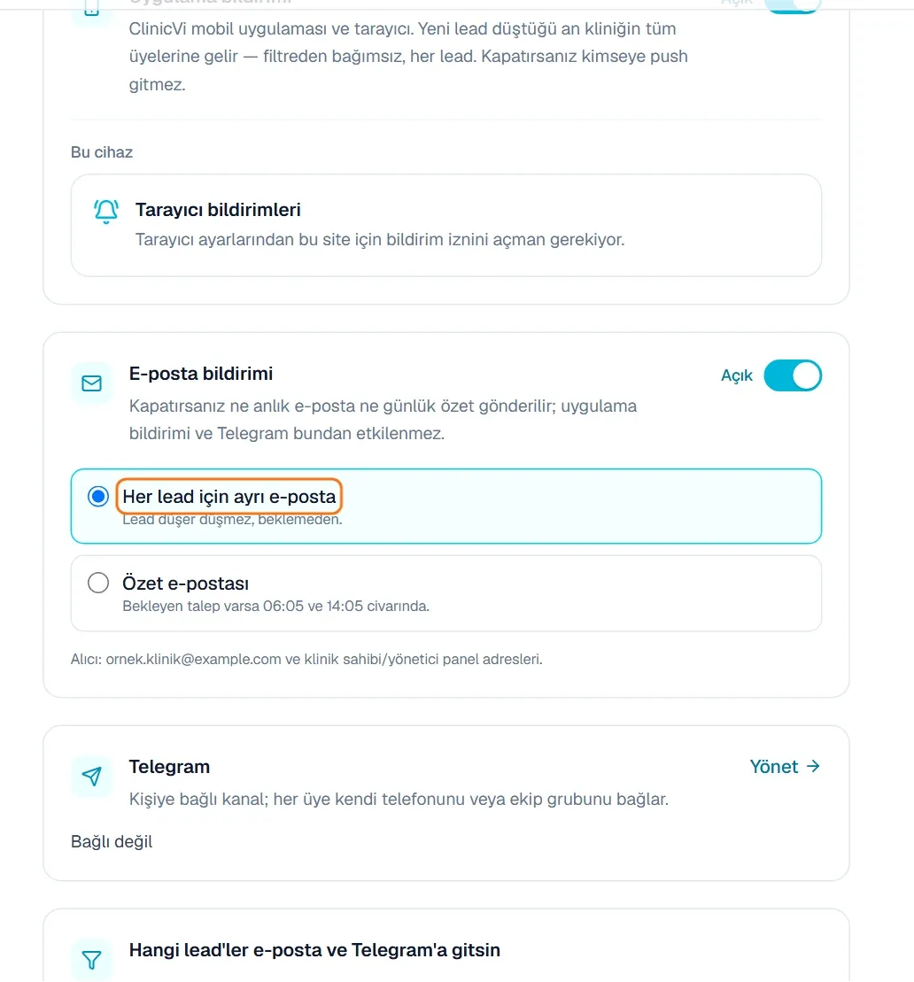The height and width of the screenshot is (982, 914).
Task: Click the phone icon at top of page
Action: click(91, 9)
